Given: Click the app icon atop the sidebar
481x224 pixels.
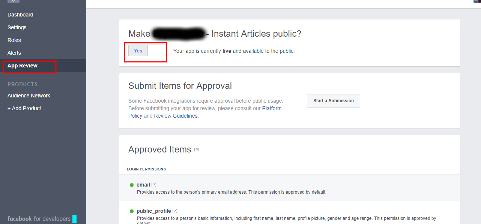Looking at the screenshot, I should [x=13, y=1].
